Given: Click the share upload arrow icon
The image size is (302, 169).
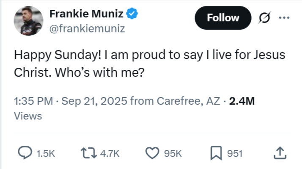Looking at the screenshot, I should [x=280, y=153].
